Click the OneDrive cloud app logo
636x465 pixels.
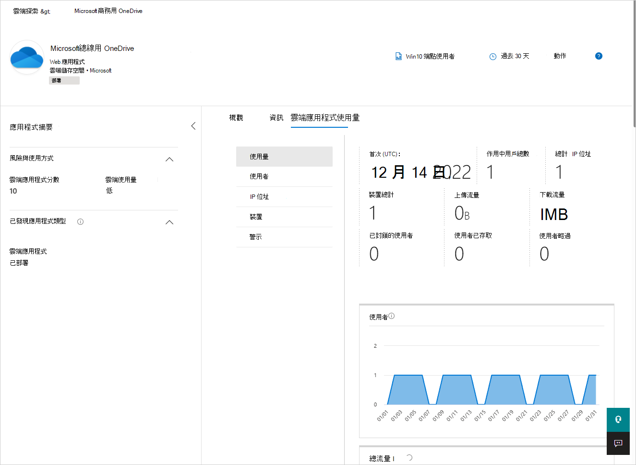26,57
